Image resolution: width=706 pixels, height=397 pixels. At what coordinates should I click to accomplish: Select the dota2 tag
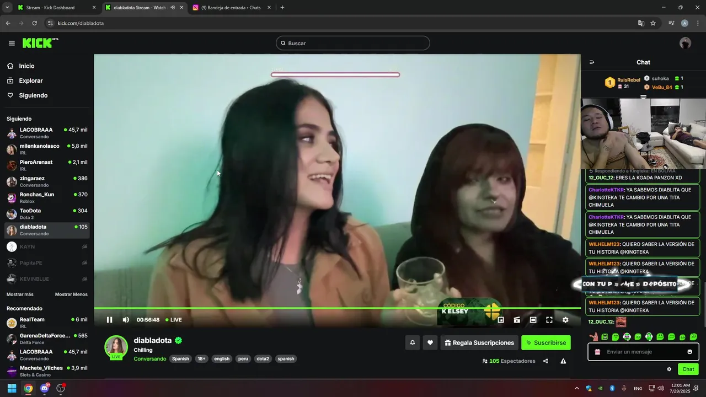tap(263, 359)
